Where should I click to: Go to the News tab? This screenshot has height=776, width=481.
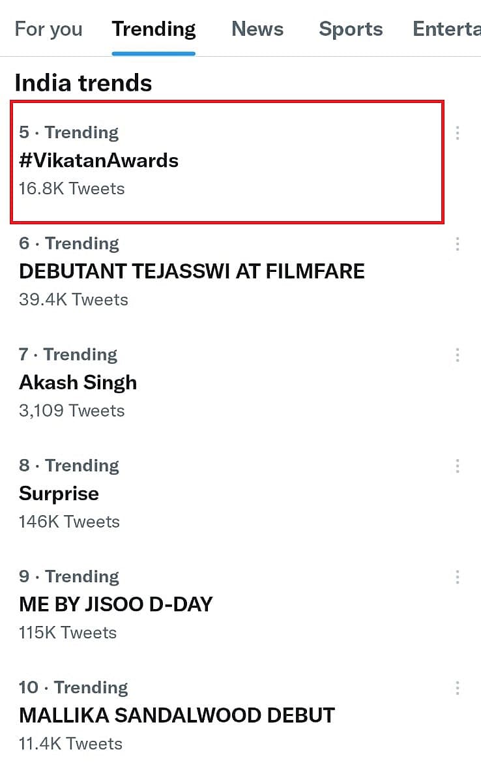[x=257, y=29]
